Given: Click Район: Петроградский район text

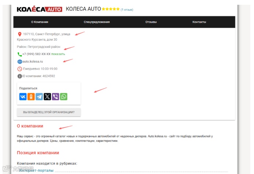Looking at the screenshot, I should [38, 47].
